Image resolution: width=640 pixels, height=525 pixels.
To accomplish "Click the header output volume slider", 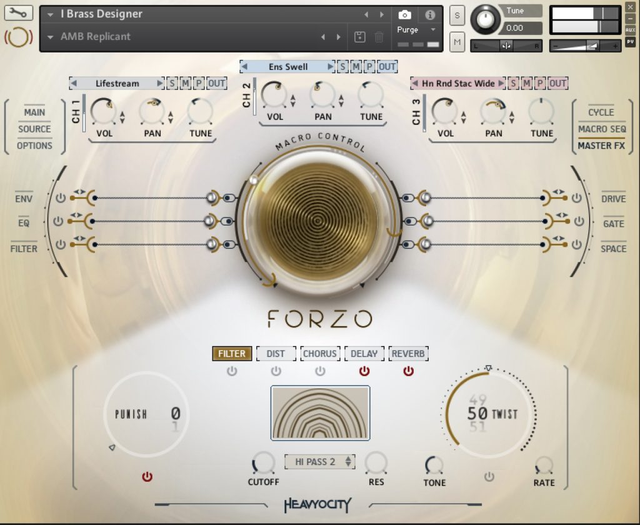I will pos(585,46).
